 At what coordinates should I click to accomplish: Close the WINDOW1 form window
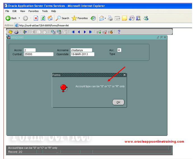165,37
